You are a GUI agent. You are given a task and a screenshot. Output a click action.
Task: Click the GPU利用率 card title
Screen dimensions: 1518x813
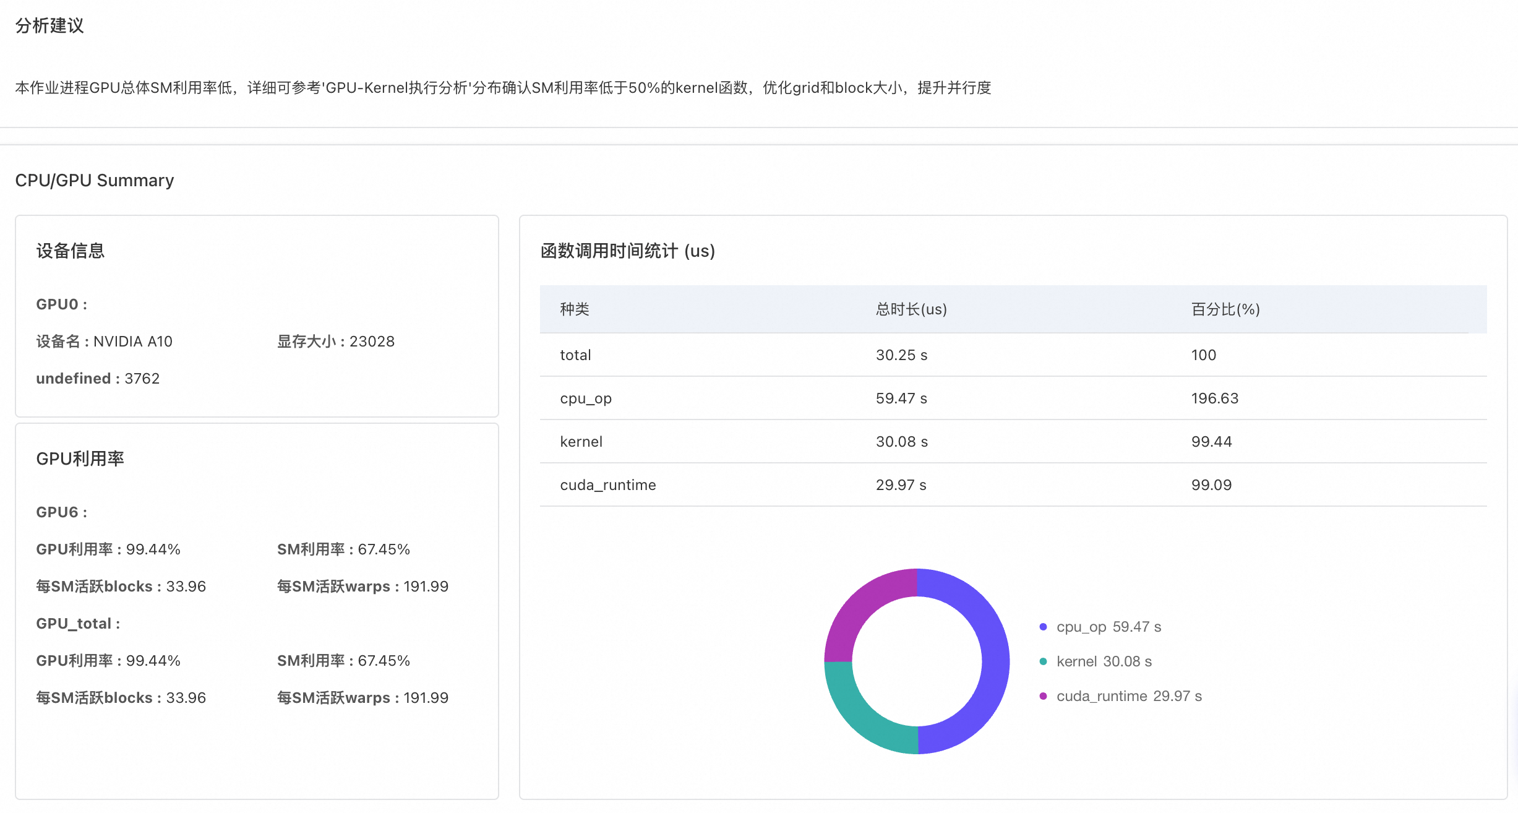pos(80,458)
